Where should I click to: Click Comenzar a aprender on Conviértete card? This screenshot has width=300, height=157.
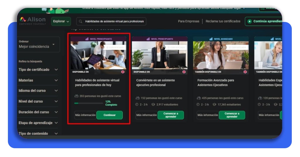click(171, 115)
